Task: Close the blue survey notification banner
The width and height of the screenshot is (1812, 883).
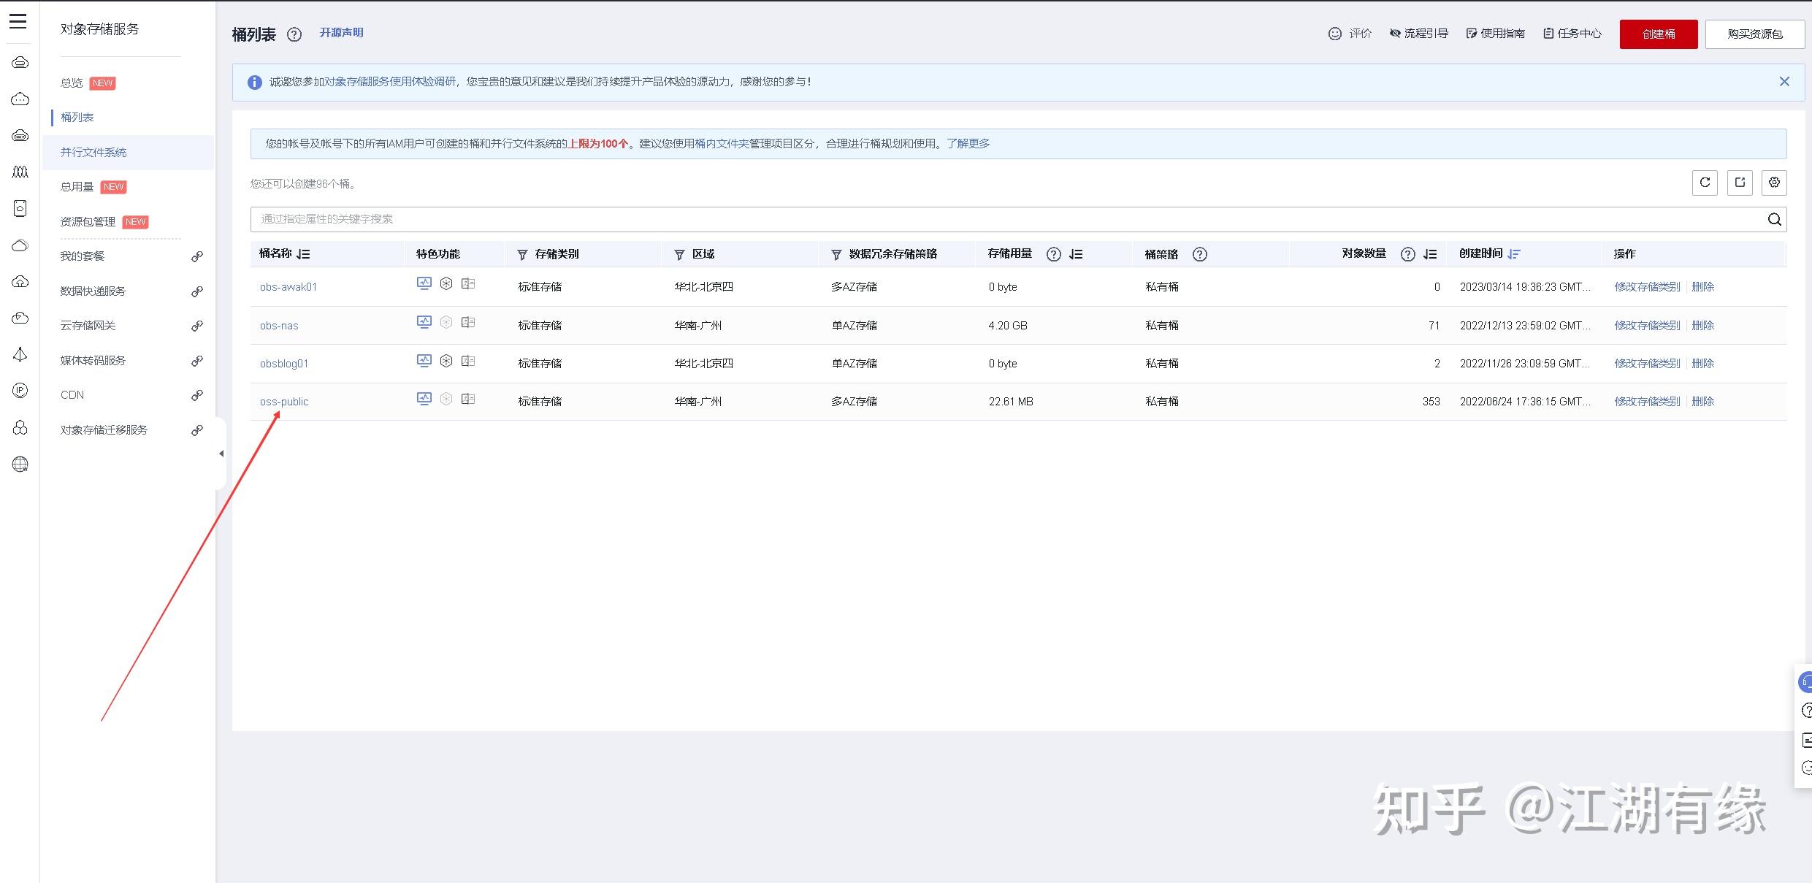Action: pyautogui.click(x=1784, y=82)
